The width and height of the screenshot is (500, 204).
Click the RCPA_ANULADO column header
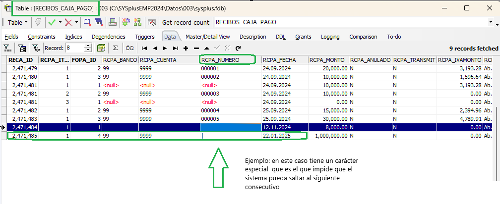coord(370,60)
